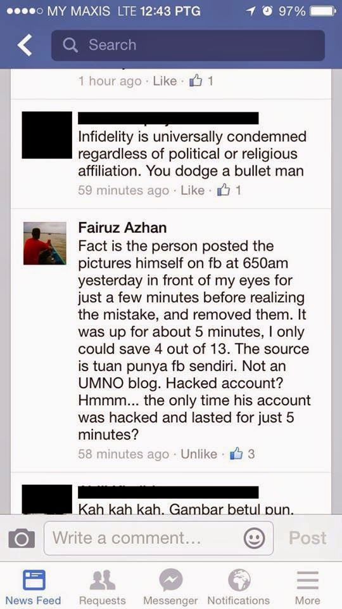This screenshot has width=342, height=609.
Task: Focus the Search field
Action: (x=188, y=45)
